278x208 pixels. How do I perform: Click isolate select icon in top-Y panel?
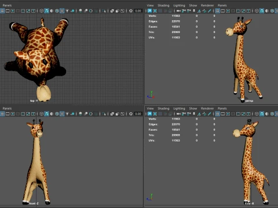click(104, 11)
